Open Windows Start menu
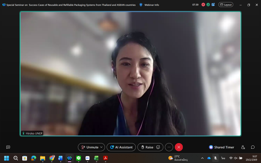 point(6,158)
